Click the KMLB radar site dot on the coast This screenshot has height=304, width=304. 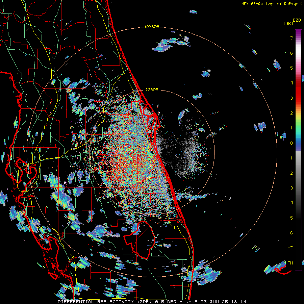153,152
